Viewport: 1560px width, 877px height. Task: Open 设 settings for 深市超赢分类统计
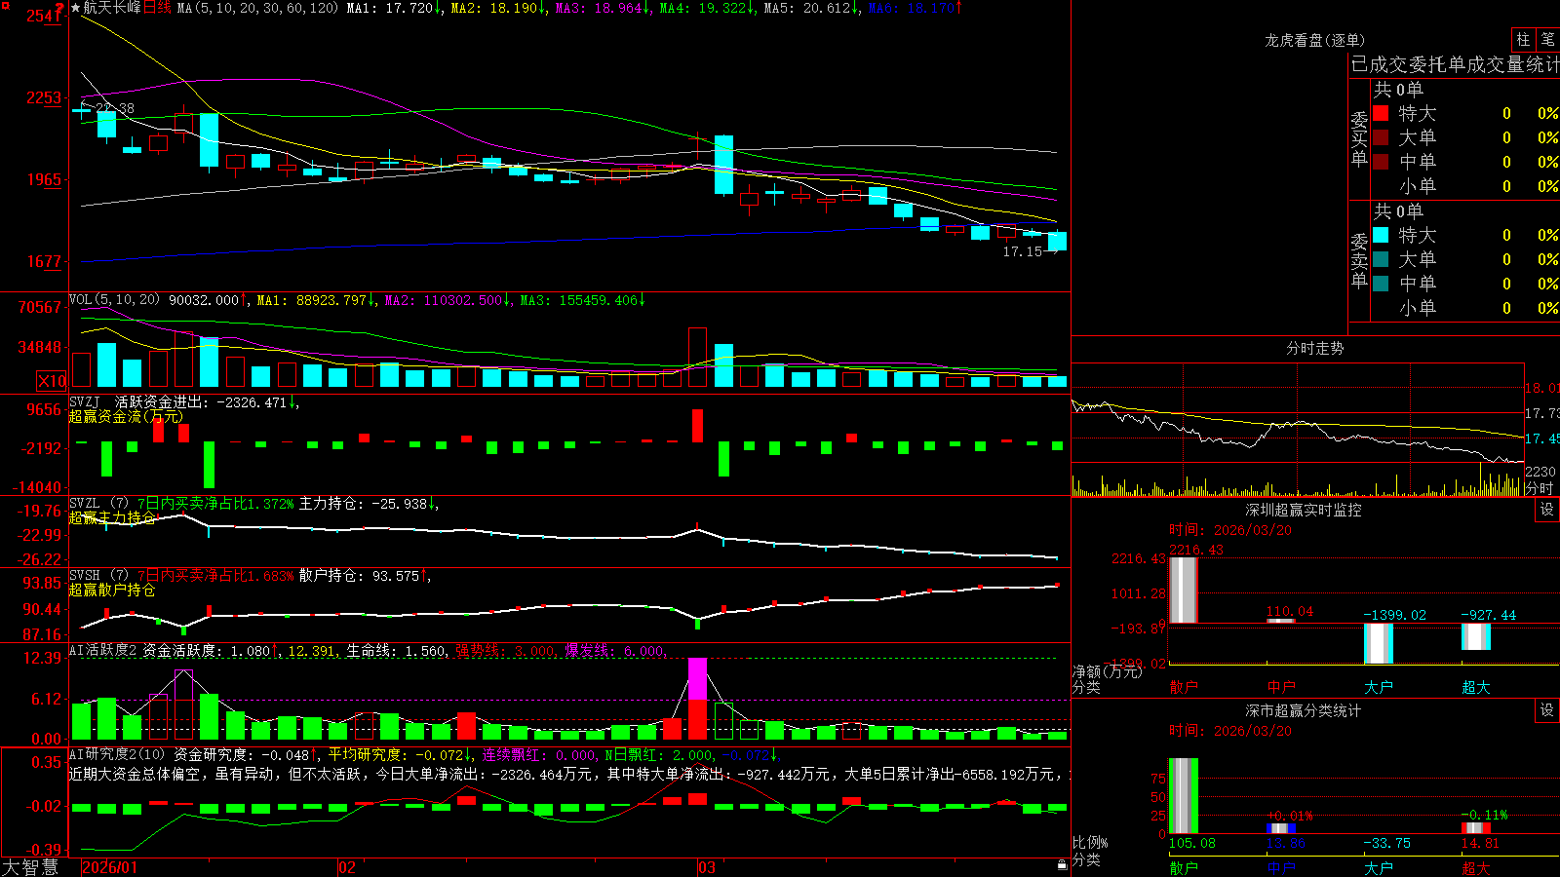[1547, 710]
